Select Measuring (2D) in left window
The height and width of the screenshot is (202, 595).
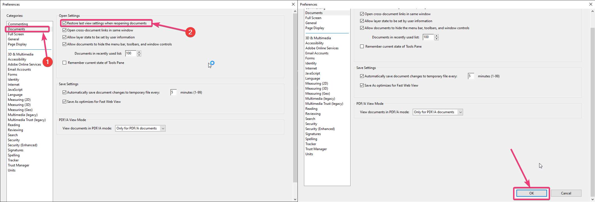click(19, 100)
